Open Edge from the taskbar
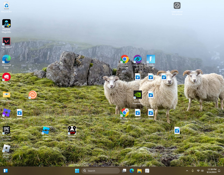This screenshot has width=224, height=175. (132, 171)
